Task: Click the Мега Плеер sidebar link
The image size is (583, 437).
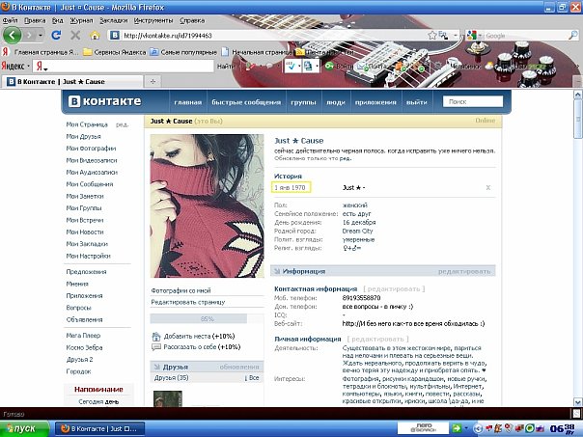Action: point(83,336)
